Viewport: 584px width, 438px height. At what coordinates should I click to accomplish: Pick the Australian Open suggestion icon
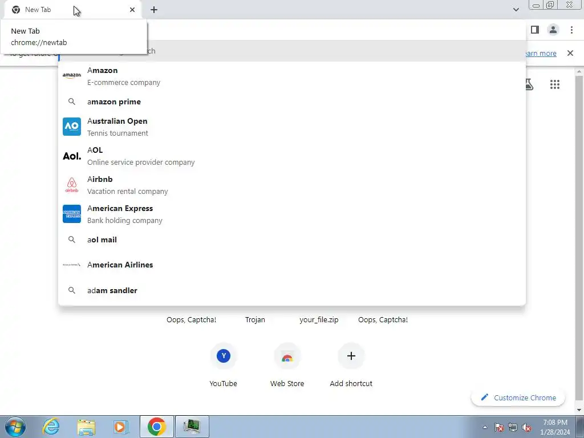click(72, 127)
